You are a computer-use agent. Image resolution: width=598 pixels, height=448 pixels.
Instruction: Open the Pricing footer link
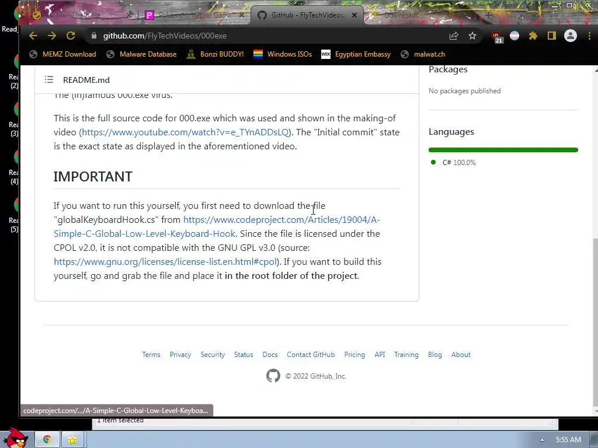click(354, 355)
